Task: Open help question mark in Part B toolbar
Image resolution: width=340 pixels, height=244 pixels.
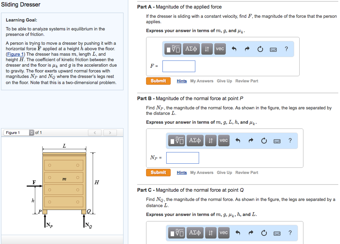Action: tap(290, 141)
